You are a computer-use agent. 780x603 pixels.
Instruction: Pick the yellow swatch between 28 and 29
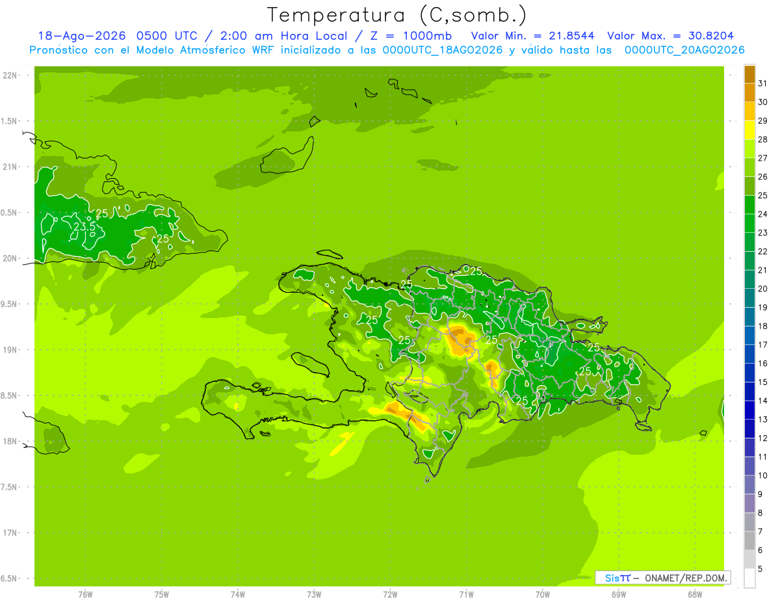[749, 130]
